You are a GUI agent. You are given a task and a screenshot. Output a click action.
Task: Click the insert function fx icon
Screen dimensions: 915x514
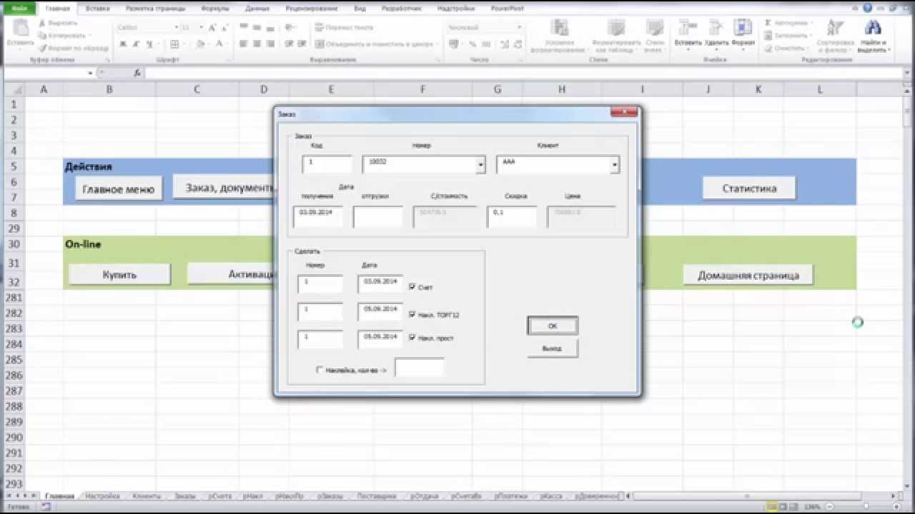[x=137, y=73]
